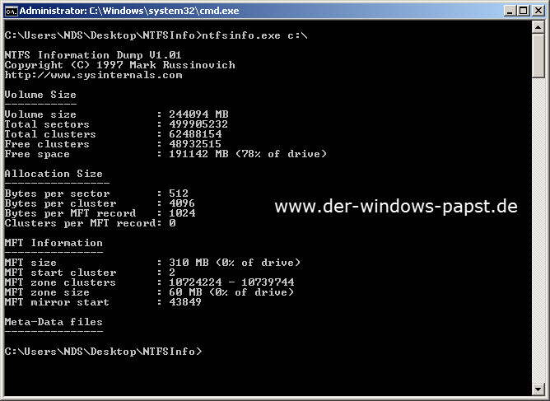Select the Meta-Data files heading
Screen dimensions: 550x401
coord(54,322)
